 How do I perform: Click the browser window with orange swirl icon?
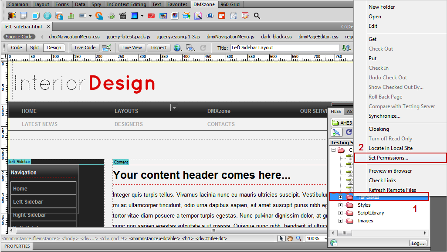[59, 16]
